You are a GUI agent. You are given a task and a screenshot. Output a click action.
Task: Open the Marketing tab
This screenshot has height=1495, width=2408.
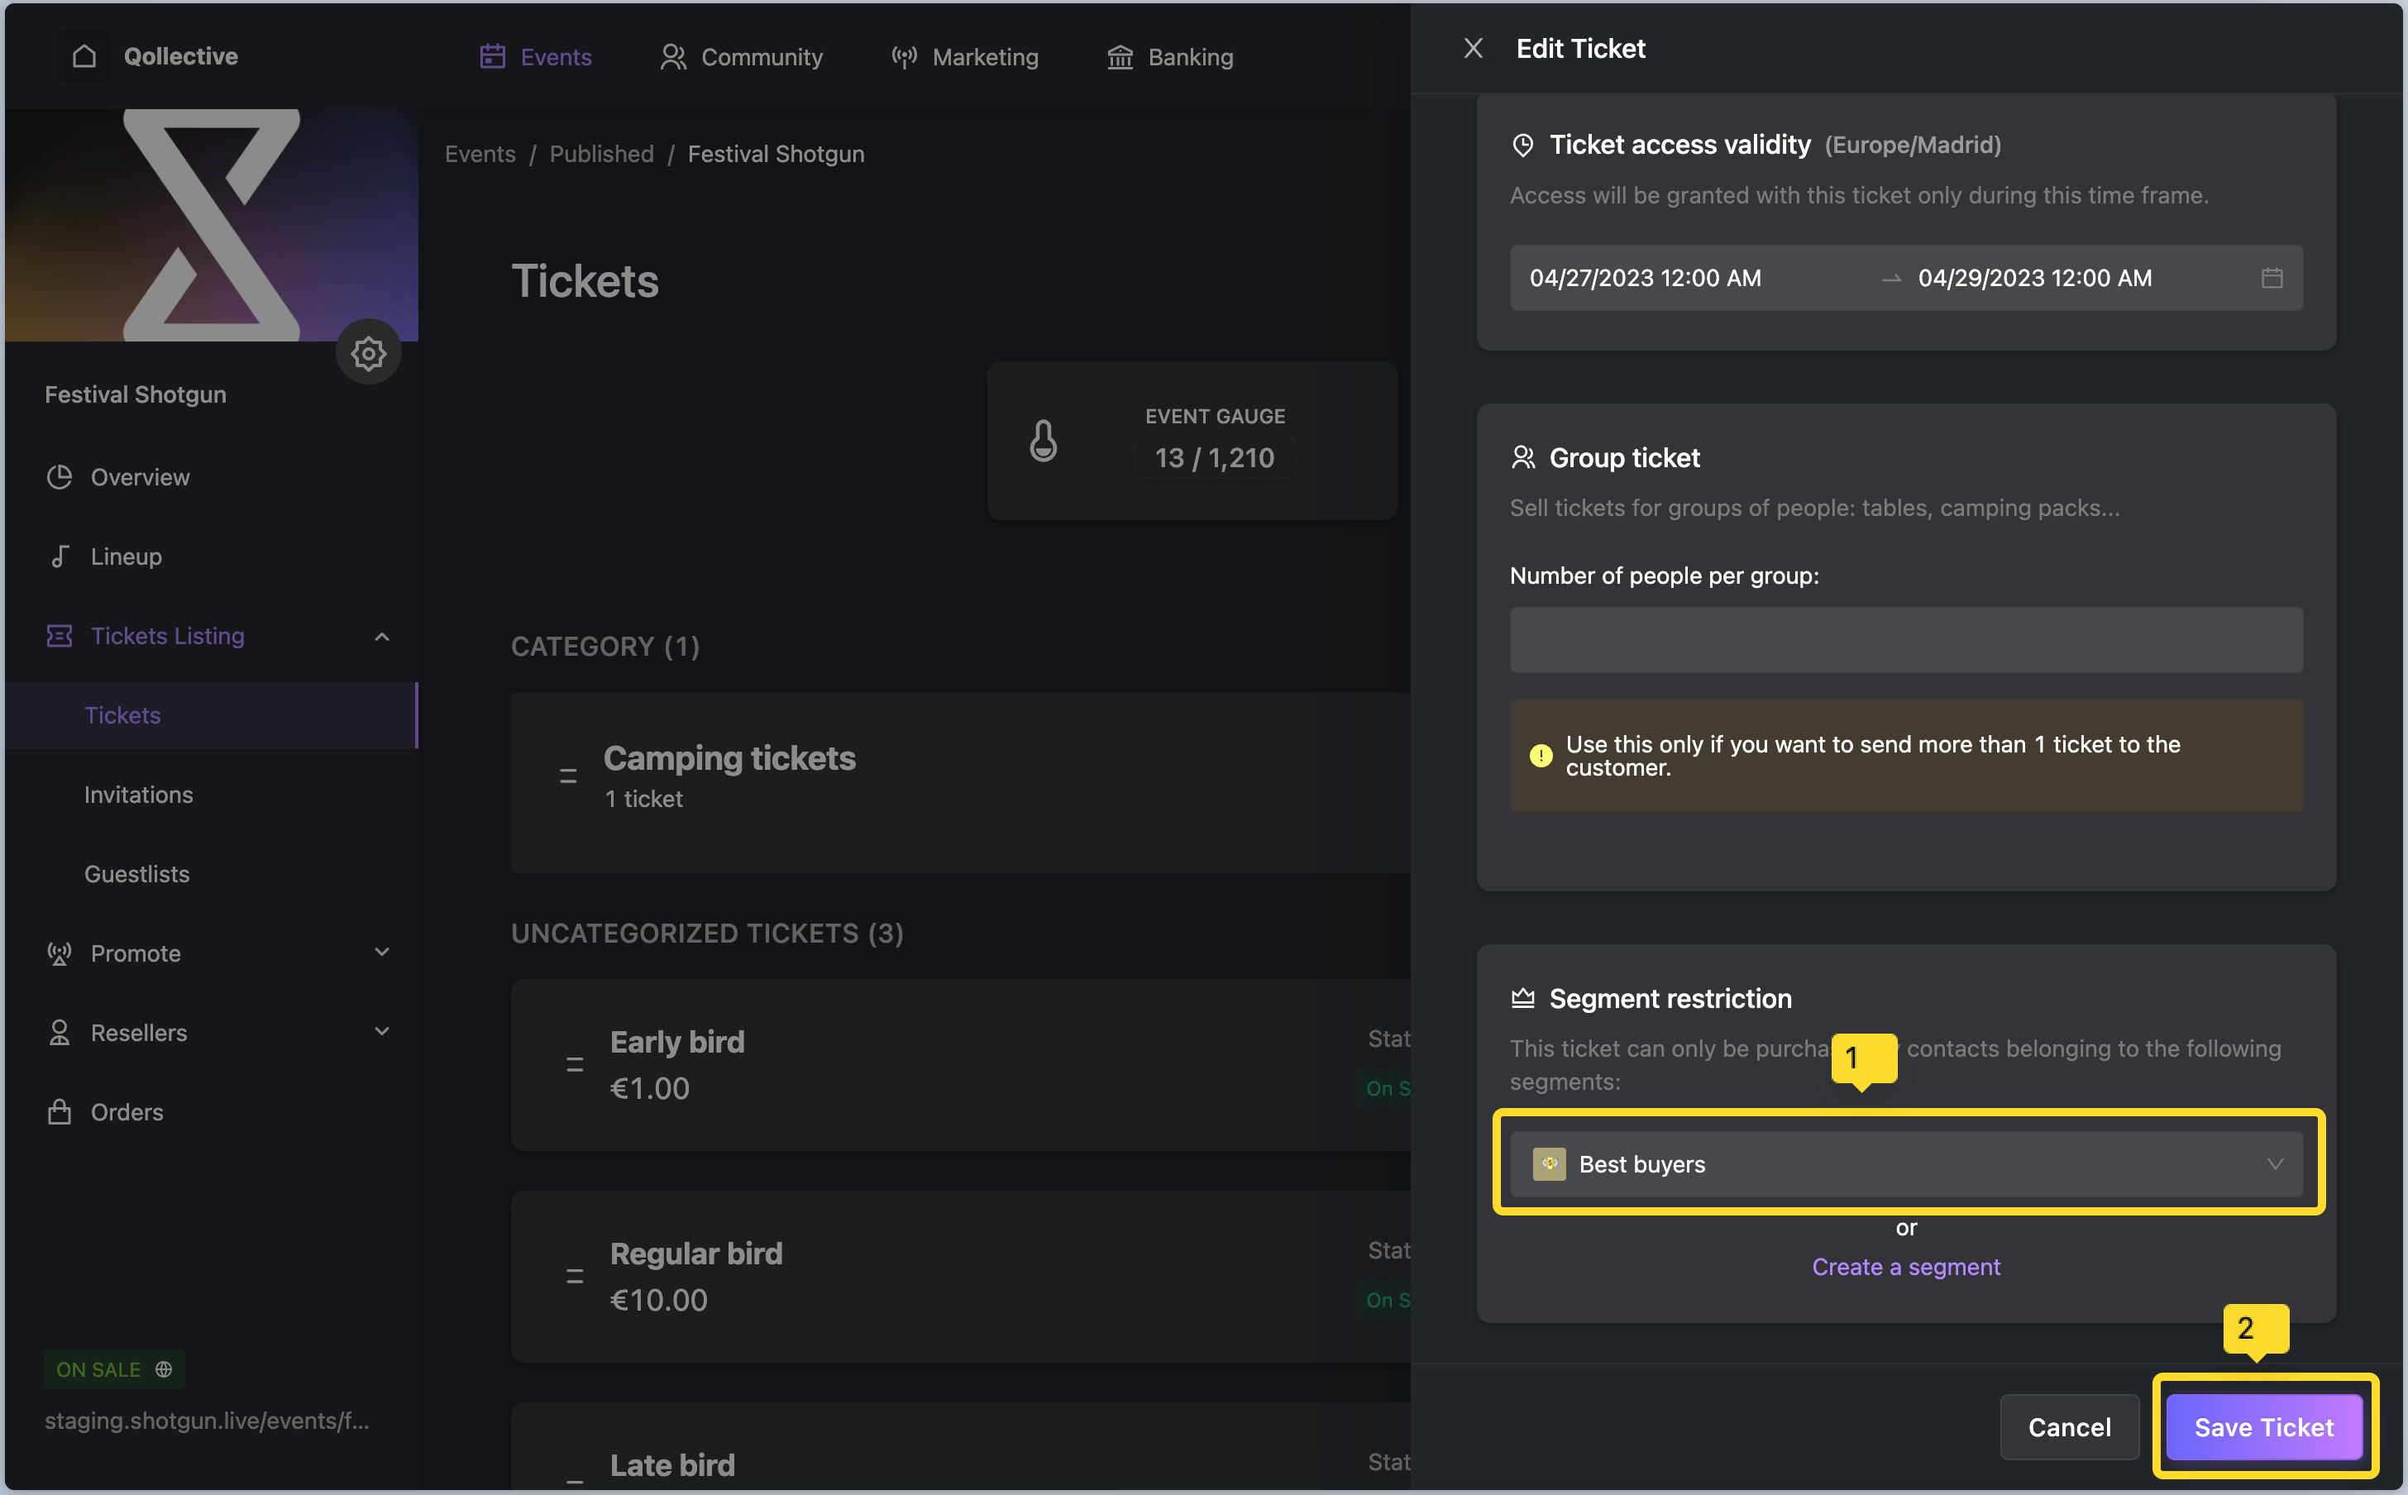[x=964, y=57]
